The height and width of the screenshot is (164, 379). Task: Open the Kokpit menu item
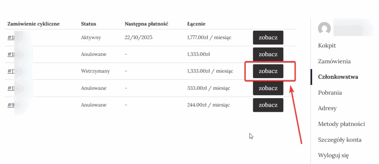327,46
